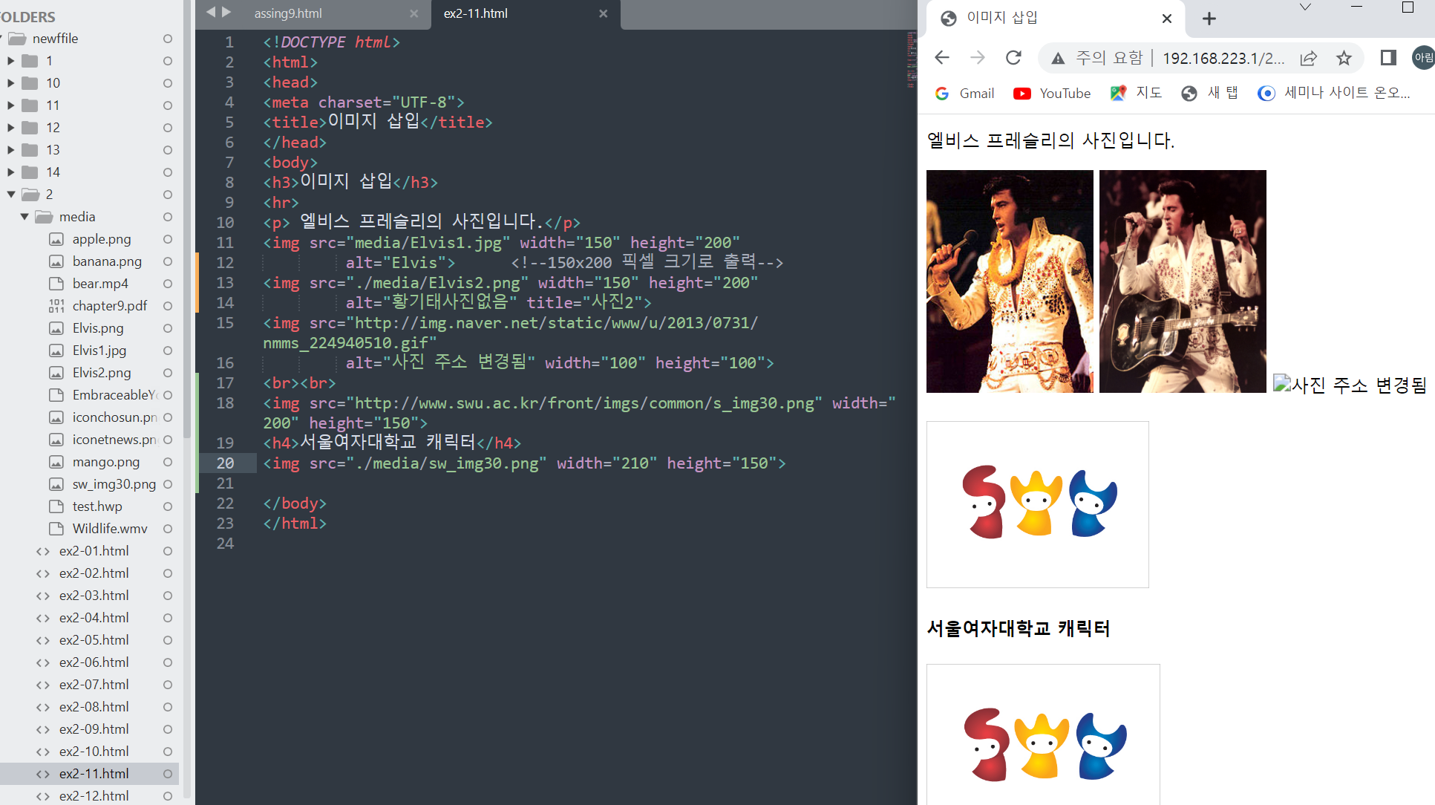Click the second Elvis photo
Screen dimensions: 1435x805
coord(1183,281)
